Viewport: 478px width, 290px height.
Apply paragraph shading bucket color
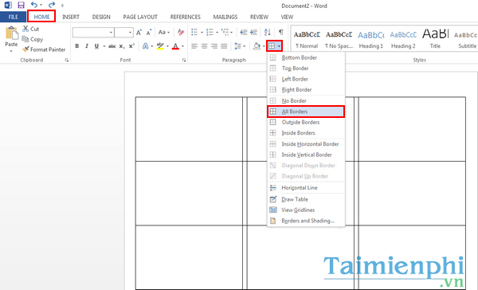click(257, 46)
